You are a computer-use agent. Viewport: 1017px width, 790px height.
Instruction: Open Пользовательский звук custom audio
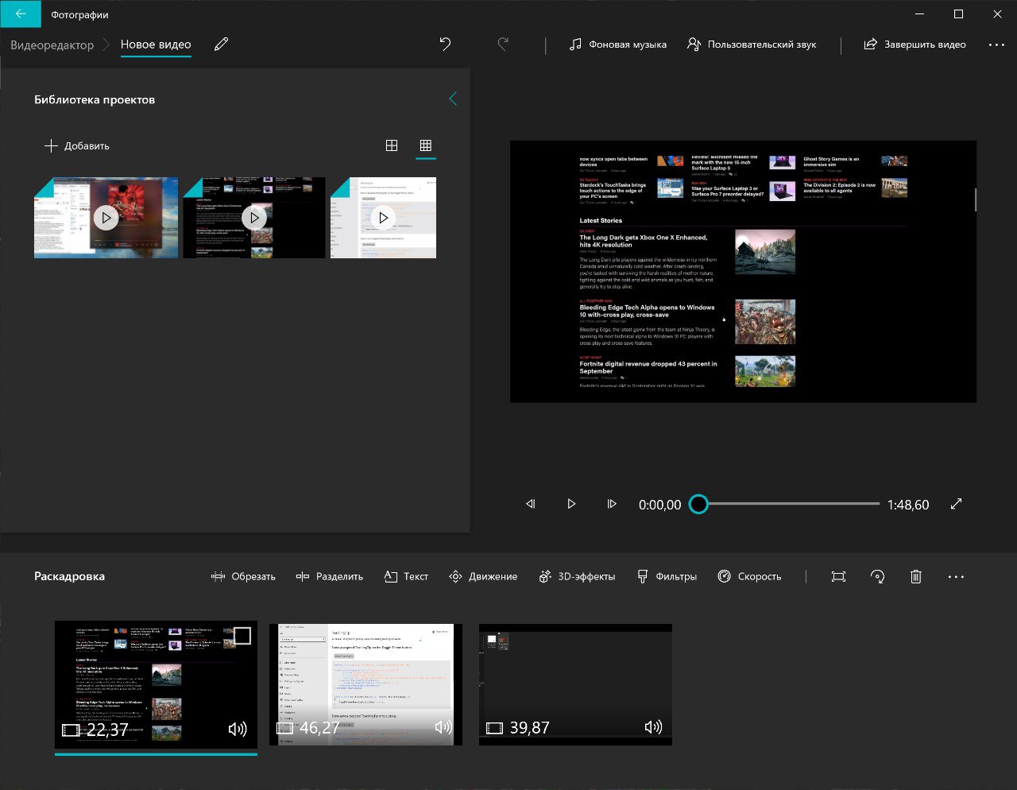[752, 45]
